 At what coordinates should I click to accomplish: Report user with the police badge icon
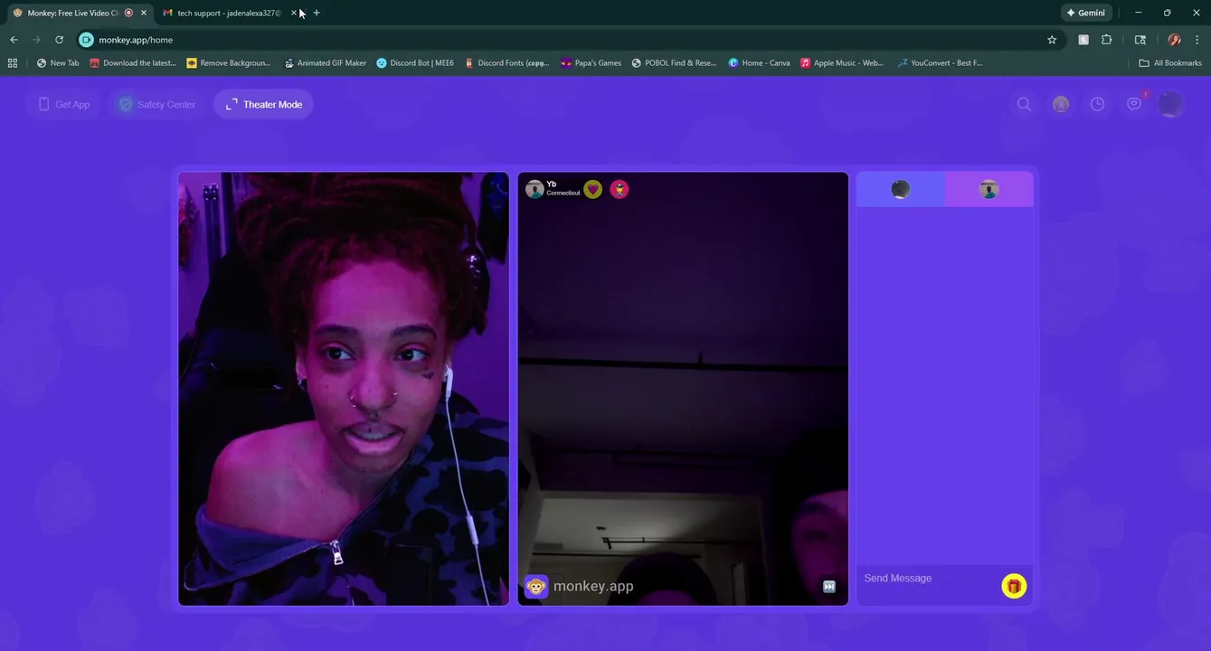[619, 189]
